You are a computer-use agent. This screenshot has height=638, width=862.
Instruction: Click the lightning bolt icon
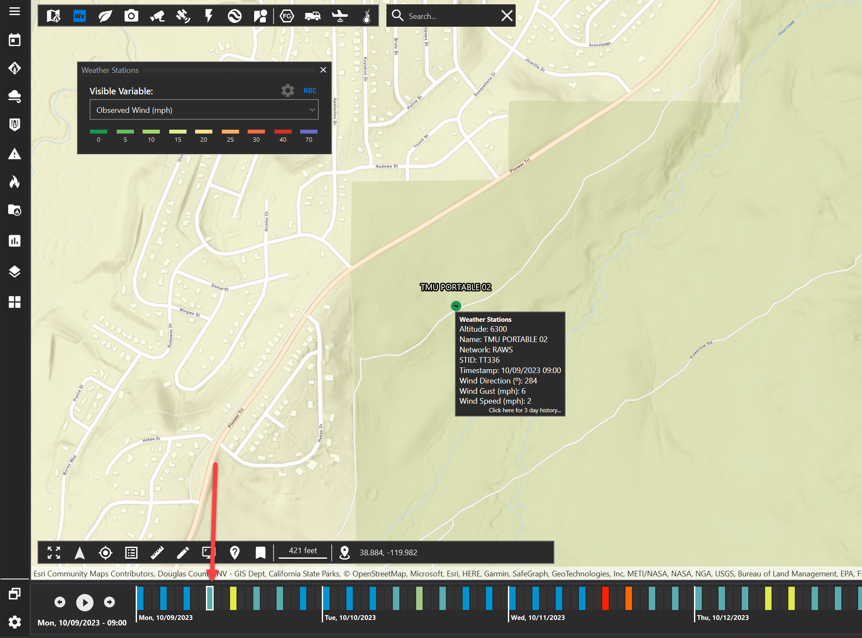point(209,16)
